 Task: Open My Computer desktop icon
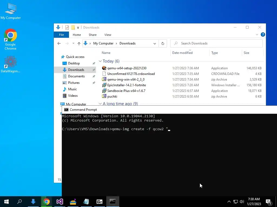[11, 11]
